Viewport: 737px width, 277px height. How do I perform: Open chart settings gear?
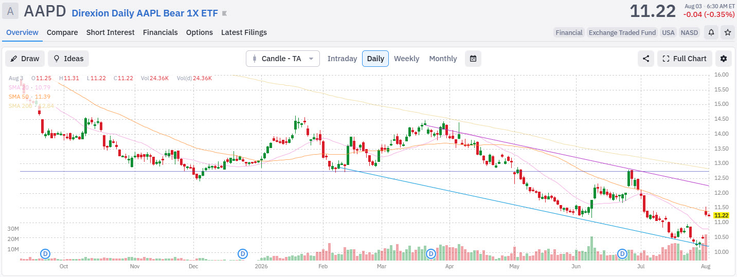724,59
